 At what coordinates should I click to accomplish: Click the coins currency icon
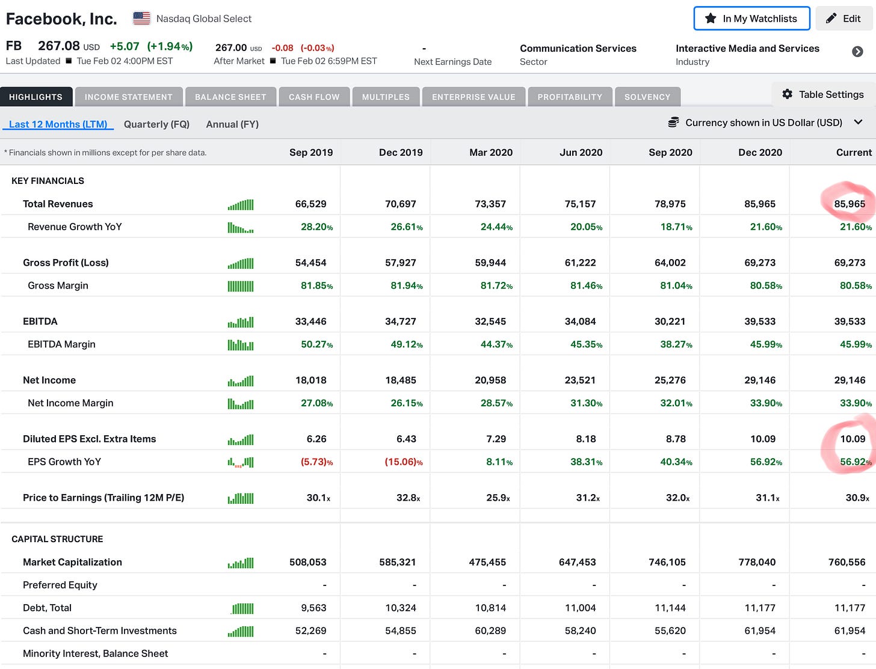(x=673, y=123)
